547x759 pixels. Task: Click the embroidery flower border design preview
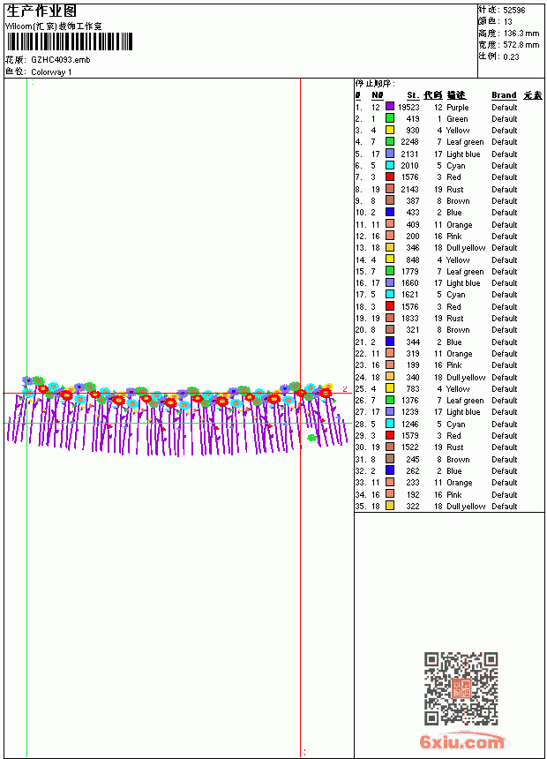click(177, 417)
